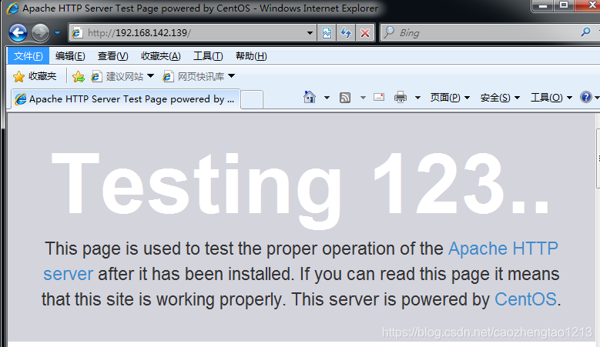Viewport: 600px width, 347px height.
Task: Open the 收藏夹 favorites star button
Action: click(x=35, y=76)
